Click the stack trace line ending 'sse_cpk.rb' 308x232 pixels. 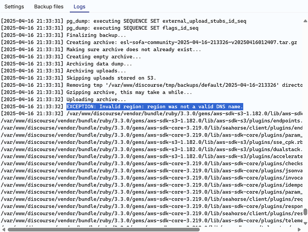coord(152,142)
